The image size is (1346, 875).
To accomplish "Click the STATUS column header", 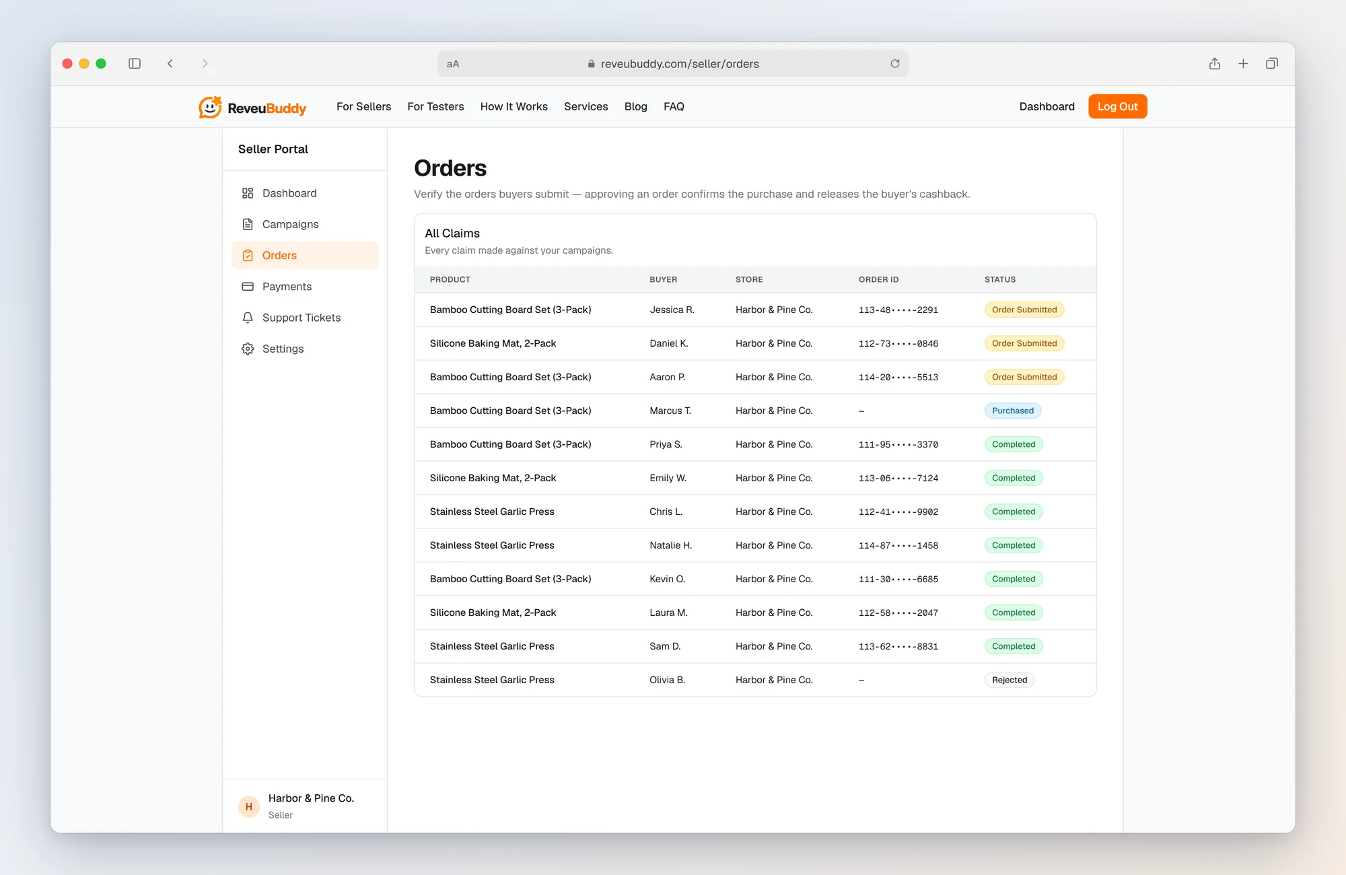I will (1000, 279).
